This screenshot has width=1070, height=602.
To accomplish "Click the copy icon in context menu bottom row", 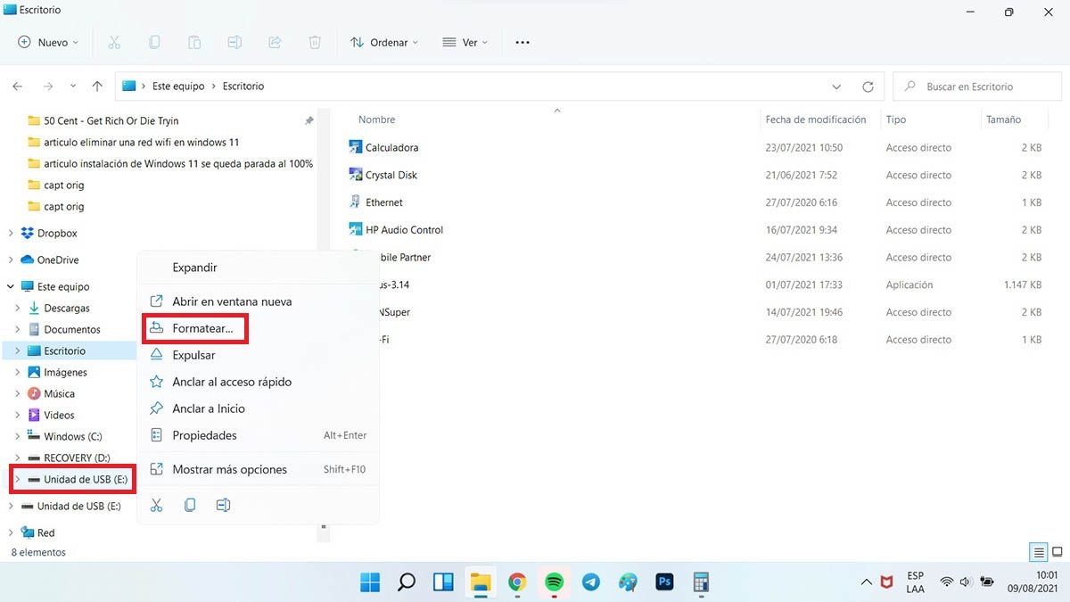I will coord(190,505).
